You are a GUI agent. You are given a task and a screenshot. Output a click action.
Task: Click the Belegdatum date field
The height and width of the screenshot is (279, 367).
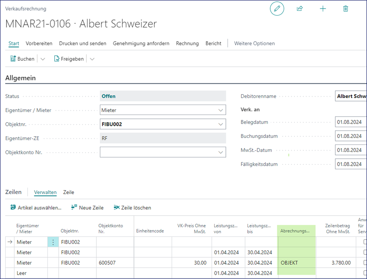pyautogui.click(x=350, y=122)
